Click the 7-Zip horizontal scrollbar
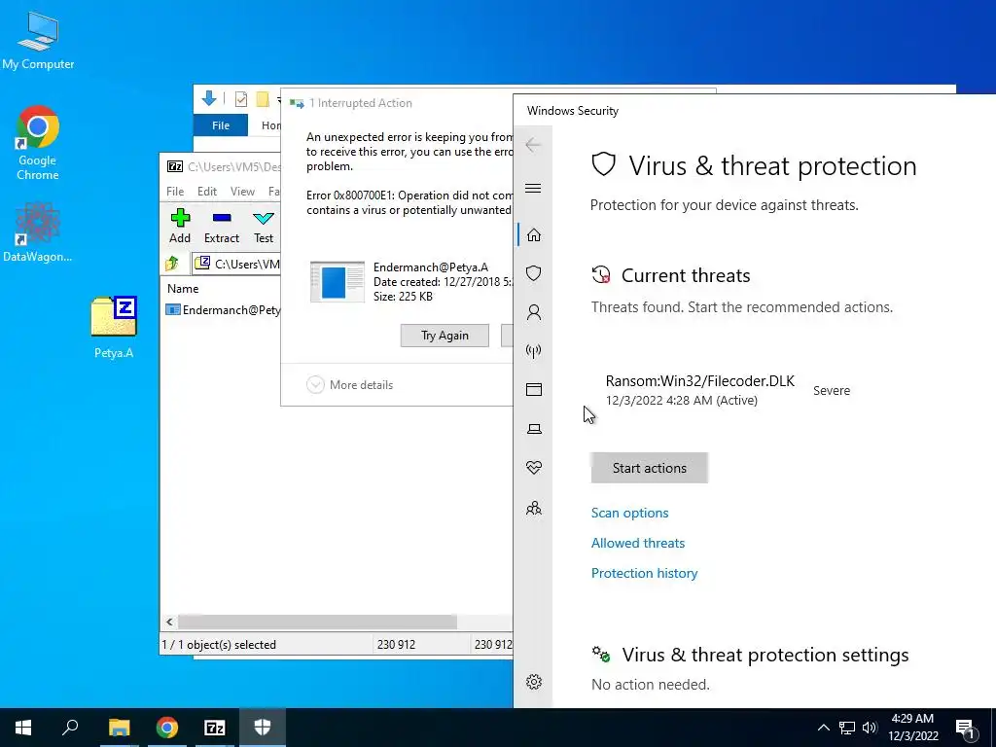 tap(317, 622)
